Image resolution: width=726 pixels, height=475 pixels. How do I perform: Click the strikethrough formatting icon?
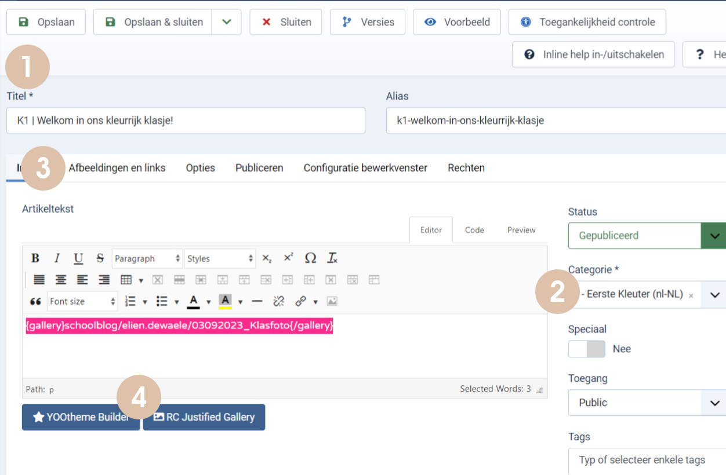click(100, 258)
